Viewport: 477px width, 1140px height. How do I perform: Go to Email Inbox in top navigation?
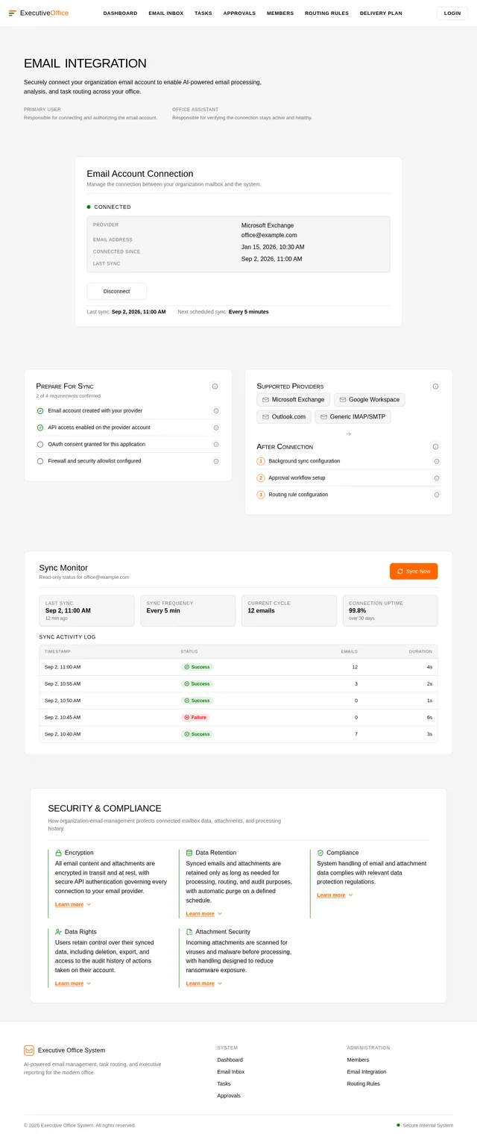[166, 13]
